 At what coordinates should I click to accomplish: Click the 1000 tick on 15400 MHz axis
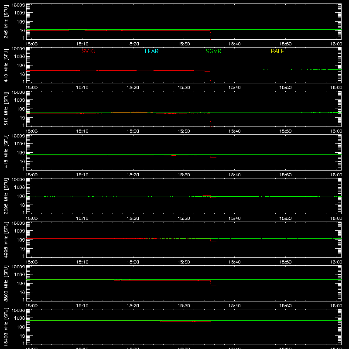click(20, 318)
